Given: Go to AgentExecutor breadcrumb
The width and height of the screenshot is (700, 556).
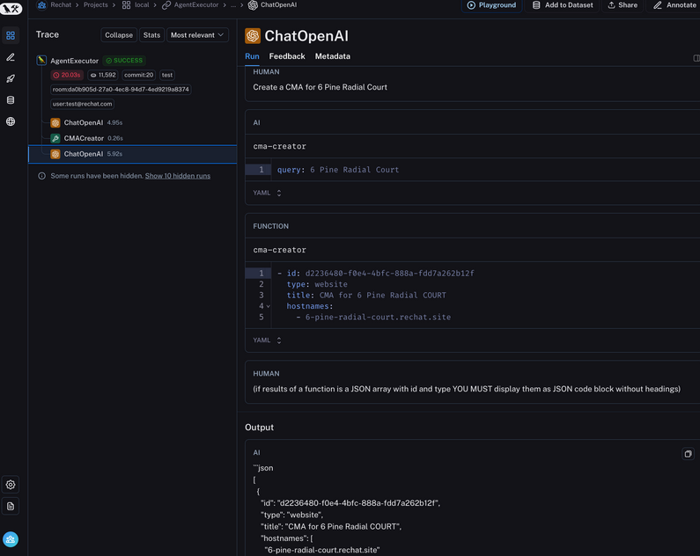Looking at the screenshot, I should click(x=196, y=5).
